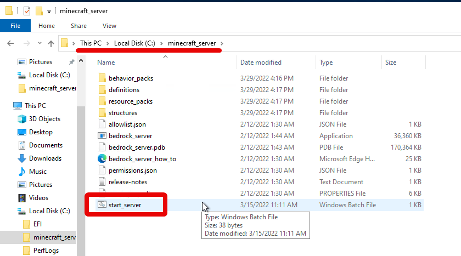Open Pictures under This PC
The width and height of the screenshot is (461, 256).
pyautogui.click(x=41, y=185)
